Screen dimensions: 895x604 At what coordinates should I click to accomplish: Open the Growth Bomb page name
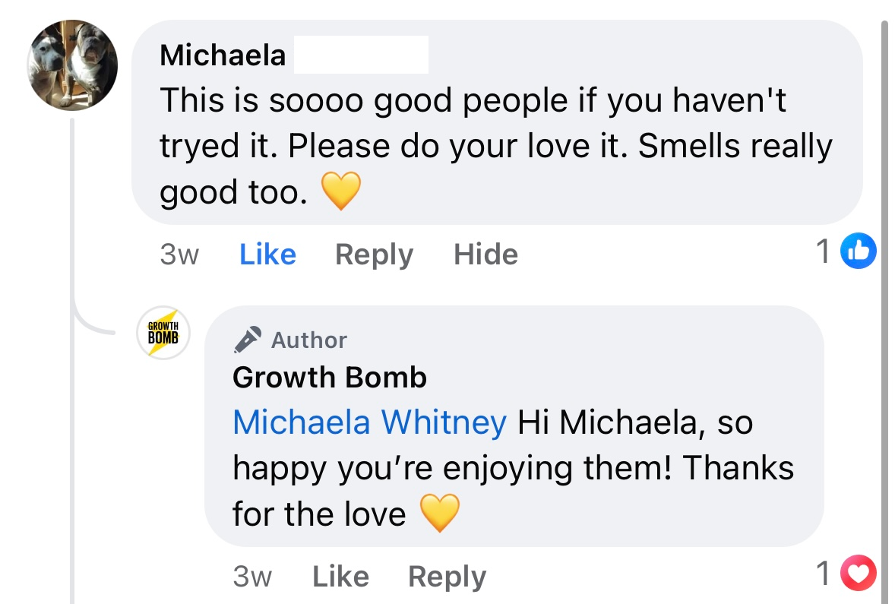coord(330,378)
